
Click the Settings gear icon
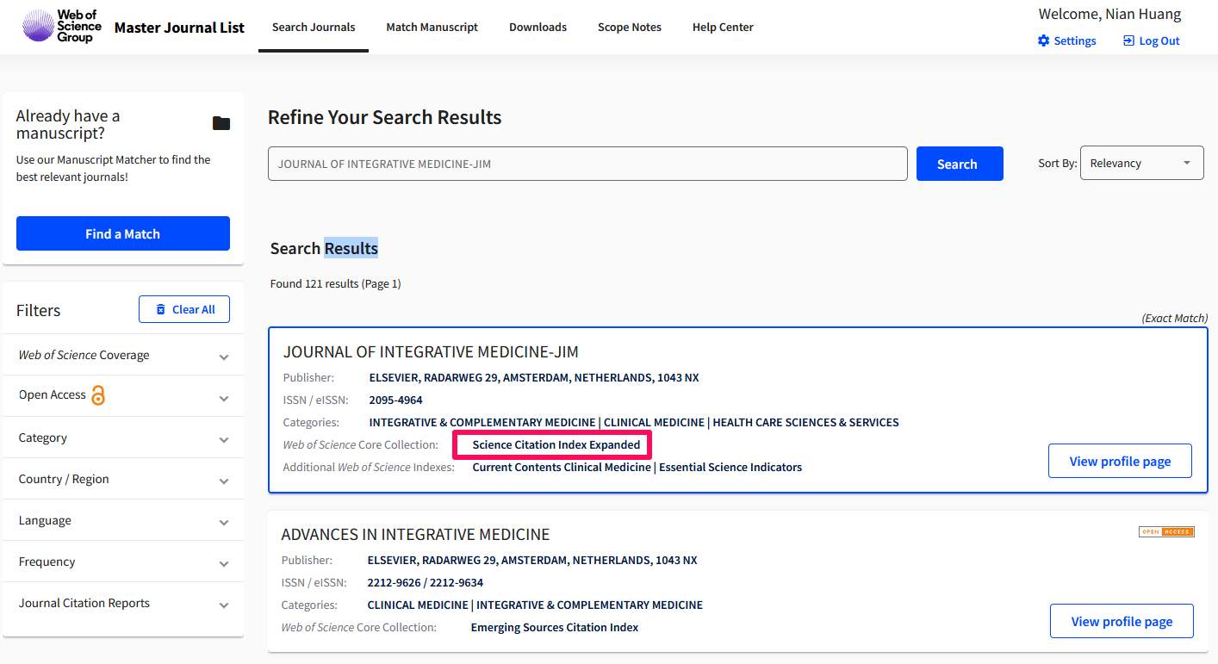click(x=1043, y=40)
